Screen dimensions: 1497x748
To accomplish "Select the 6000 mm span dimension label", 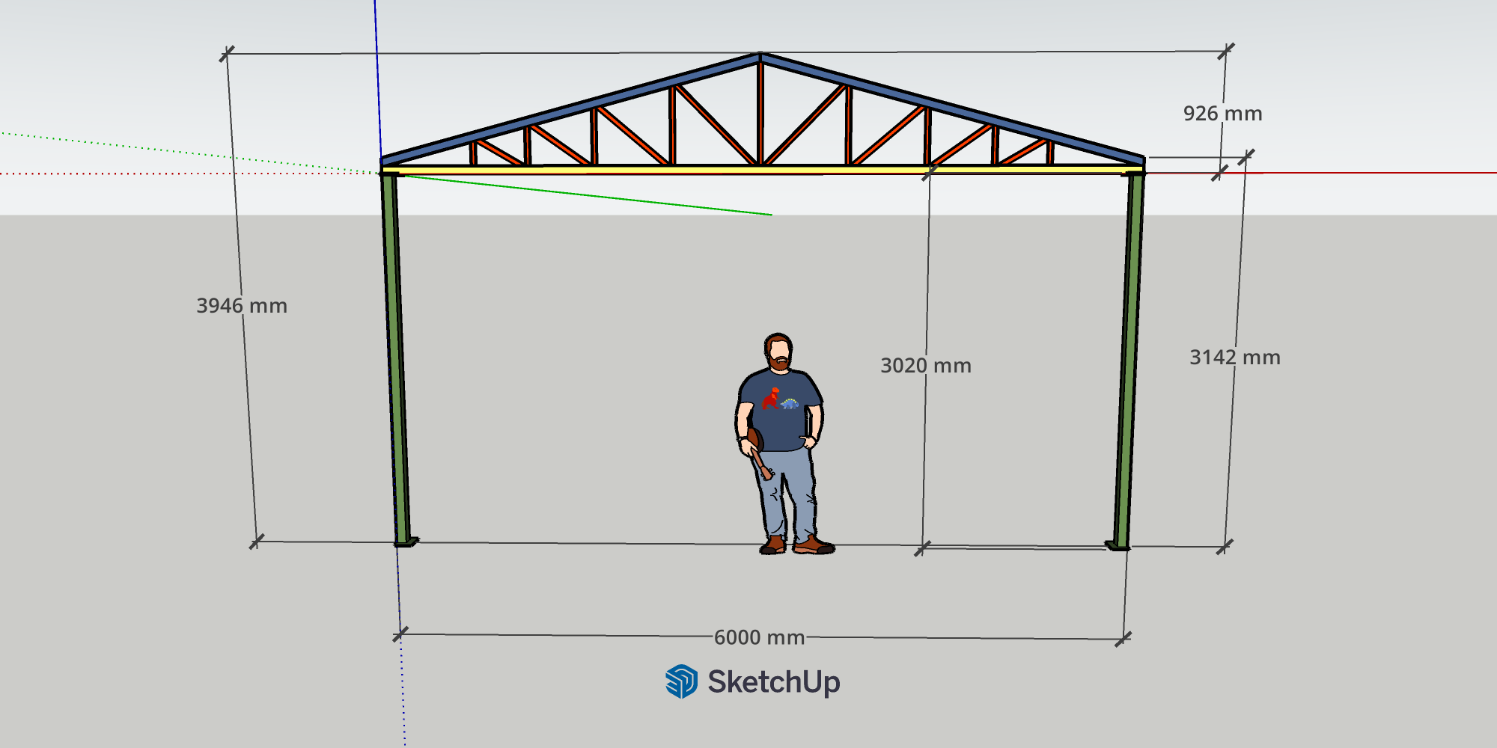I will click(759, 637).
